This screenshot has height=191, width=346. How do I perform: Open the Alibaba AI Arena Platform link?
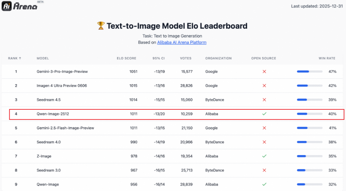pyautogui.click(x=182, y=42)
